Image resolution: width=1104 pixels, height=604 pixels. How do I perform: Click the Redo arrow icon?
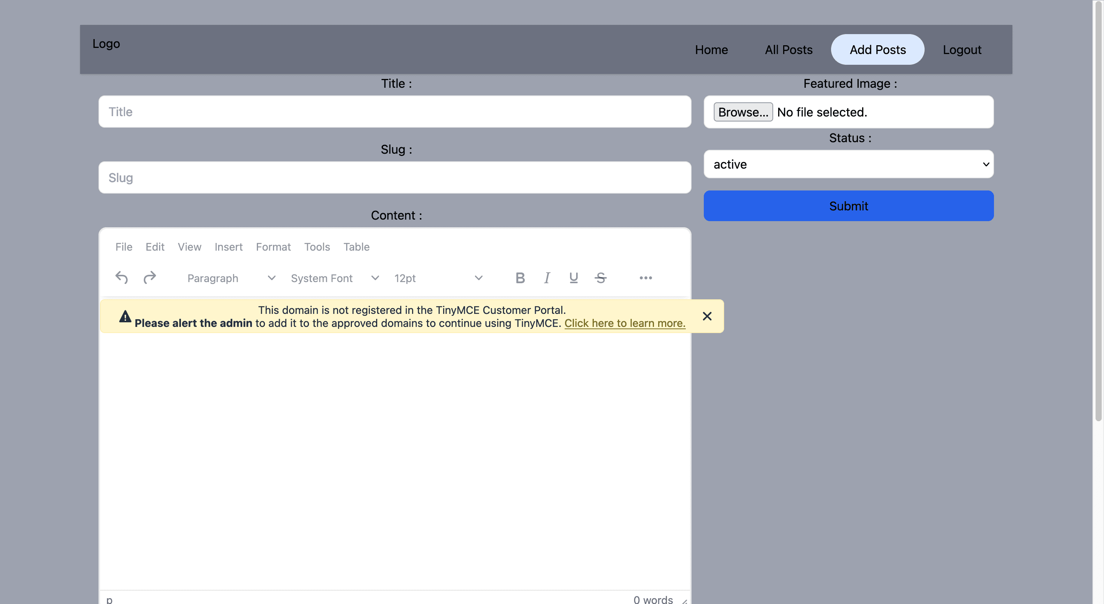149,277
